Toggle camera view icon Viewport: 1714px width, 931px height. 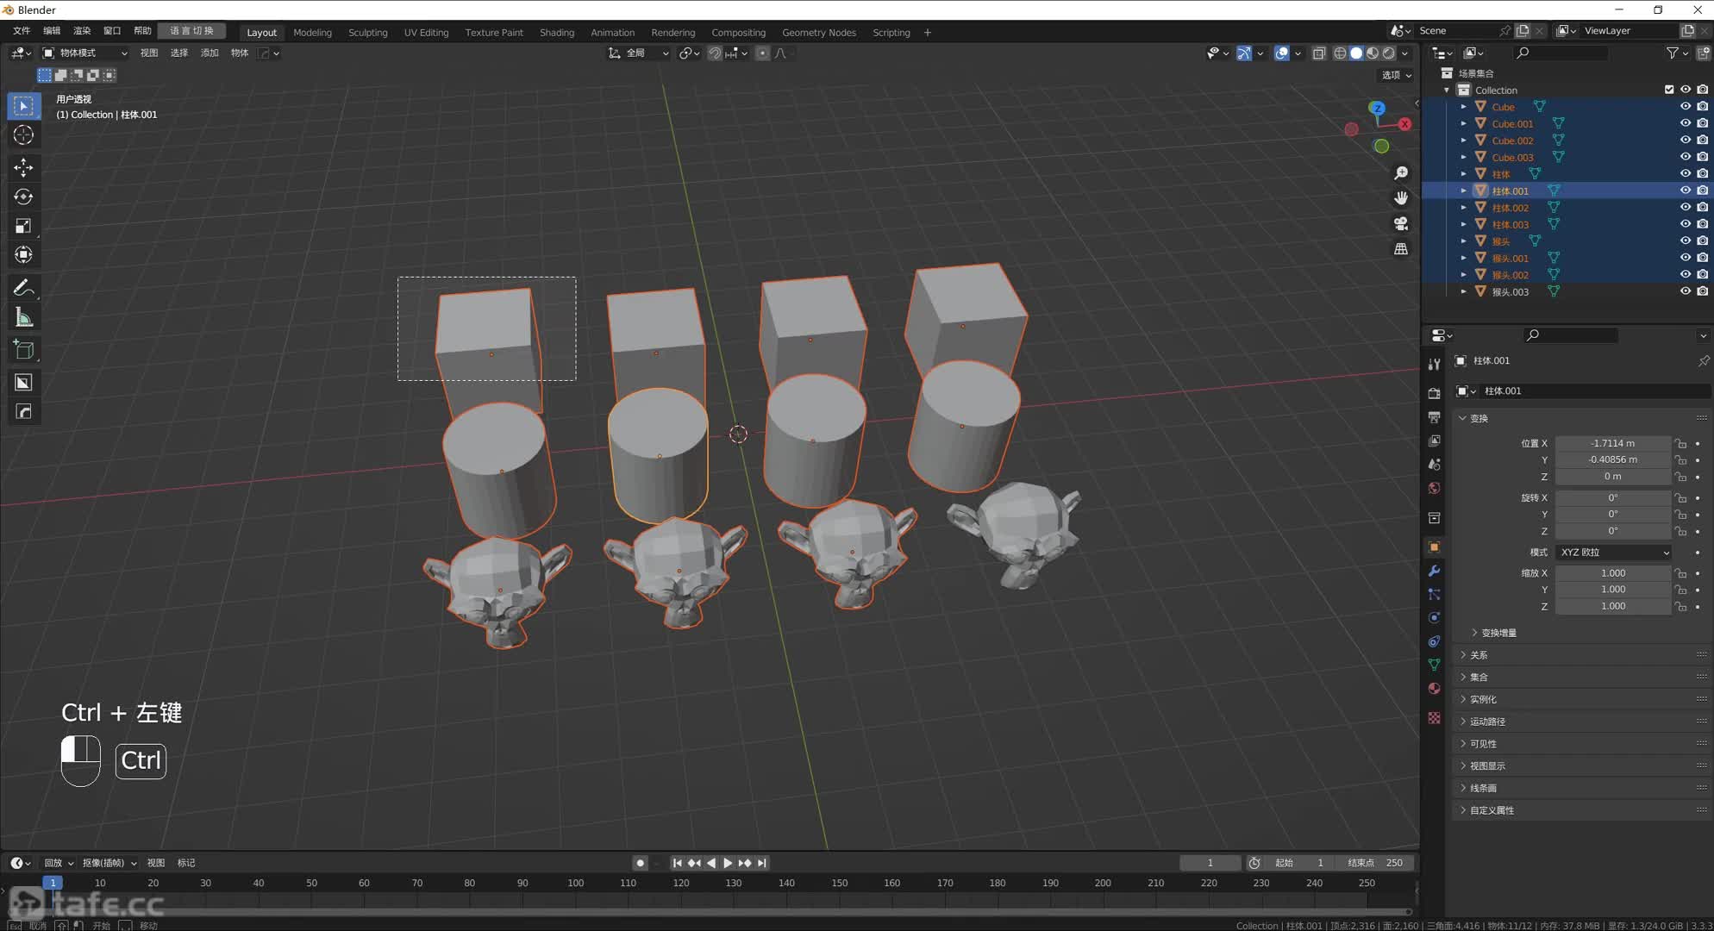pos(1401,223)
